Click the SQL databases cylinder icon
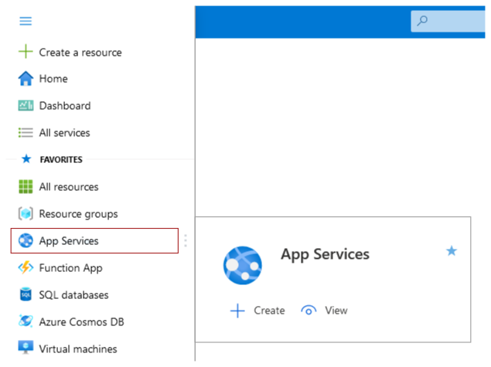This screenshot has width=491, height=367. point(26,294)
